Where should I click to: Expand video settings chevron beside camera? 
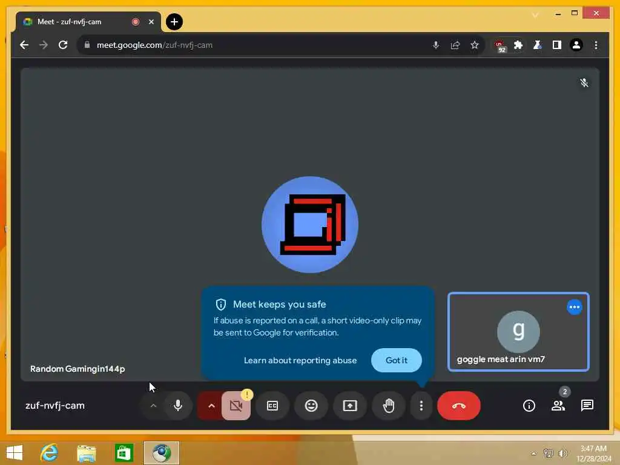(x=211, y=406)
